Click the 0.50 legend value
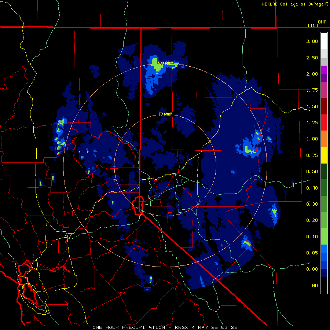Screen dimensions: 330x330 312,172
